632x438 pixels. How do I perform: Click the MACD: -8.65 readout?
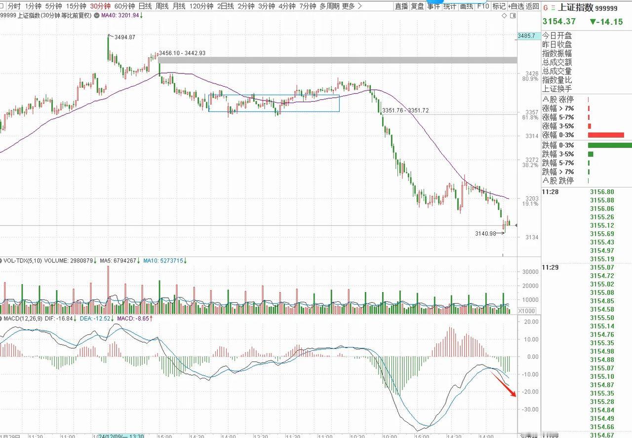pyautogui.click(x=136, y=319)
